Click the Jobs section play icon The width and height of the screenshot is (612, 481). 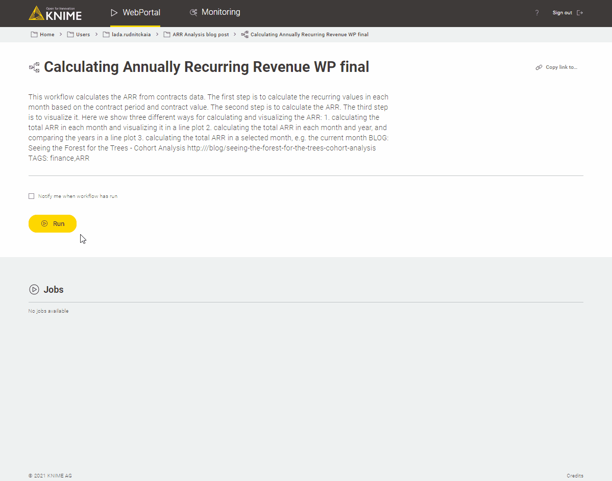click(34, 289)
